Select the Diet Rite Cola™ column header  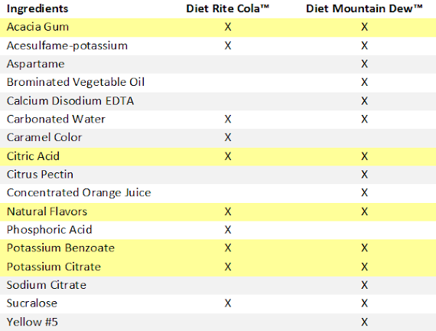(x=227, y=8)
